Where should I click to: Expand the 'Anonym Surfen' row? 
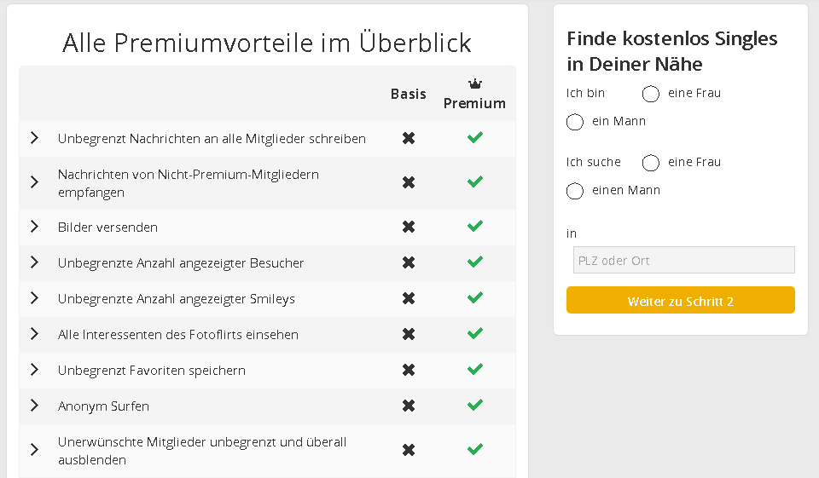point(35,406)
